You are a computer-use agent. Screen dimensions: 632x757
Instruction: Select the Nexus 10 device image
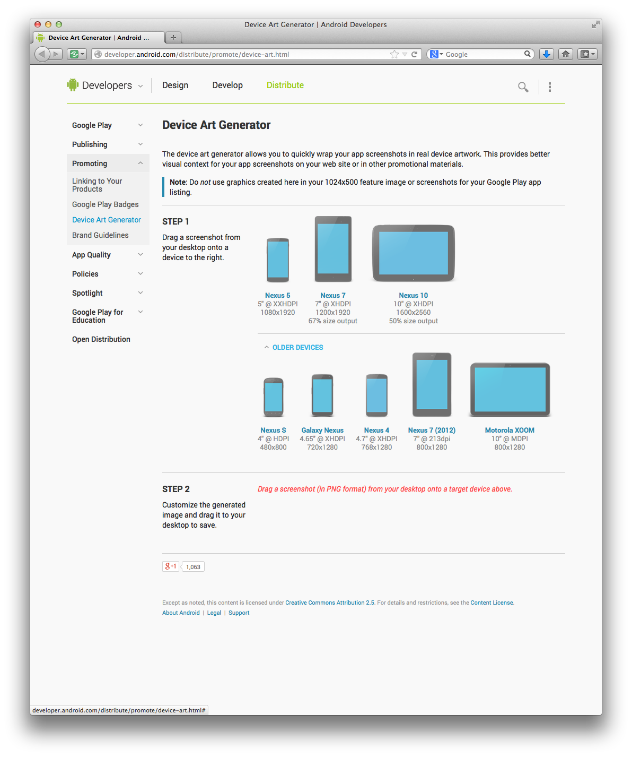click(414, 253)
